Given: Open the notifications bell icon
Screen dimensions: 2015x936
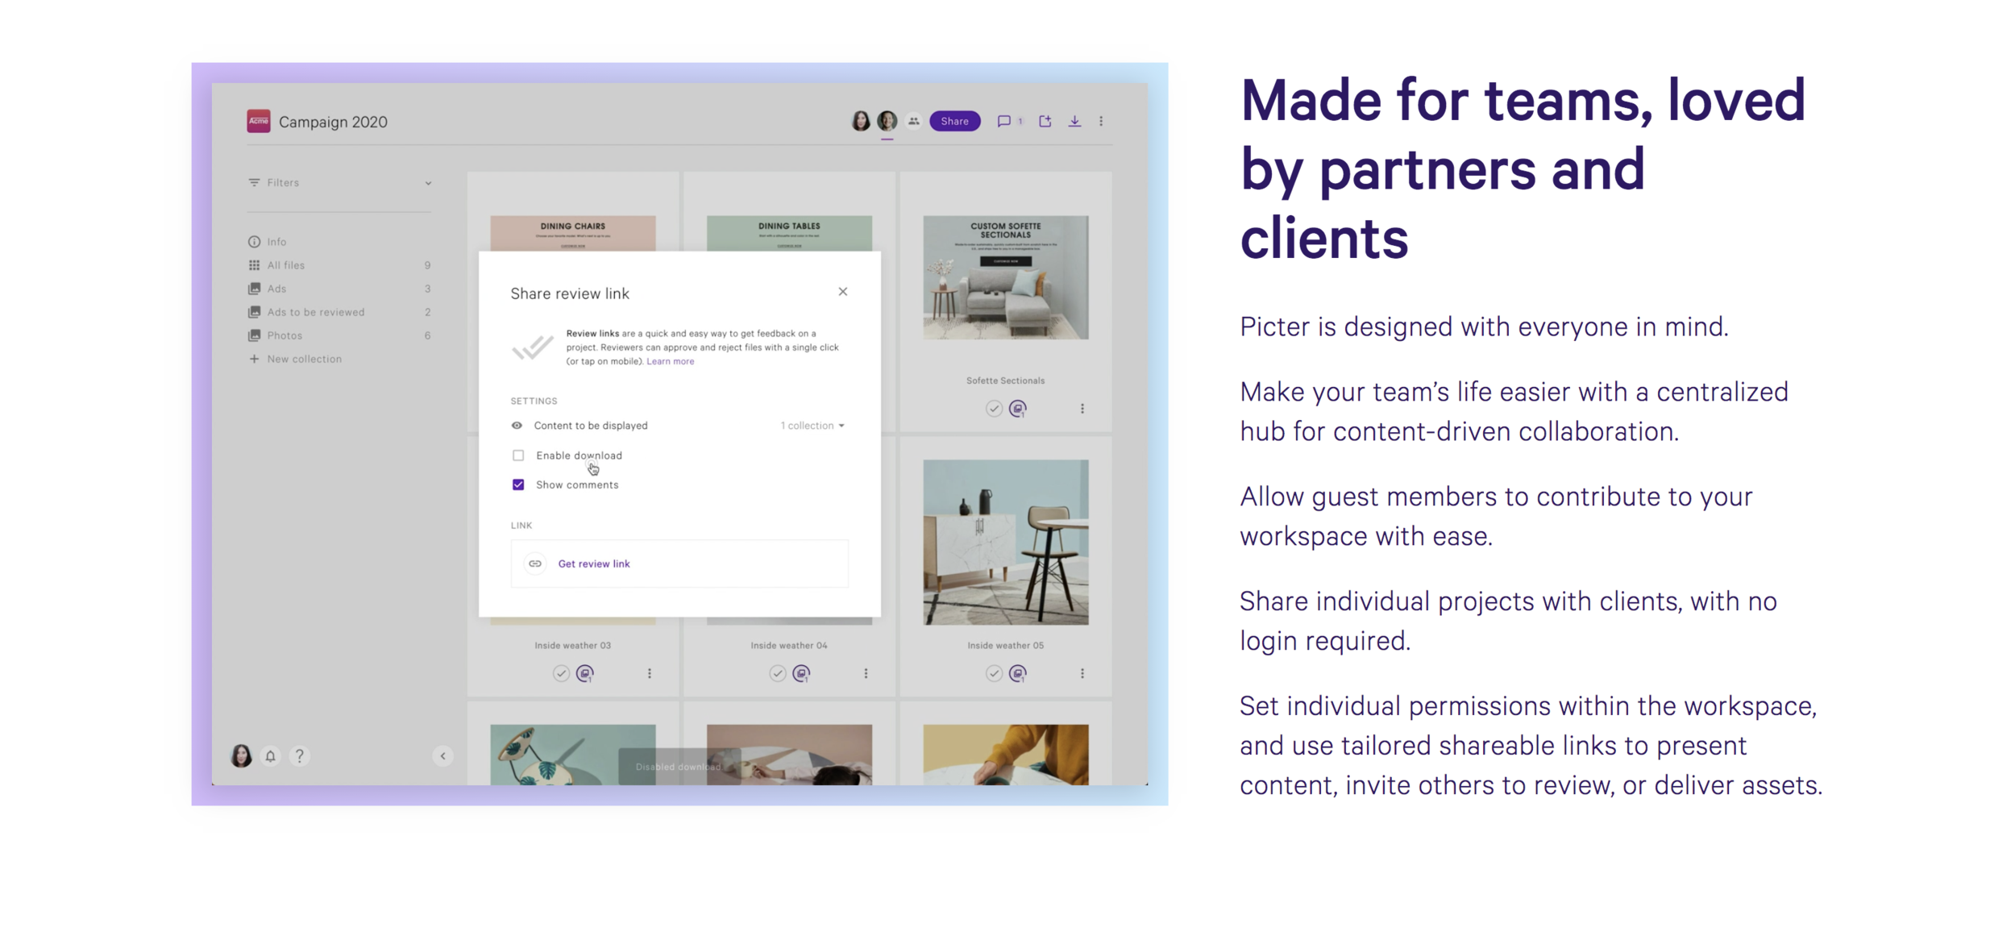Looking at the screenshot, I should coord(271,755).
